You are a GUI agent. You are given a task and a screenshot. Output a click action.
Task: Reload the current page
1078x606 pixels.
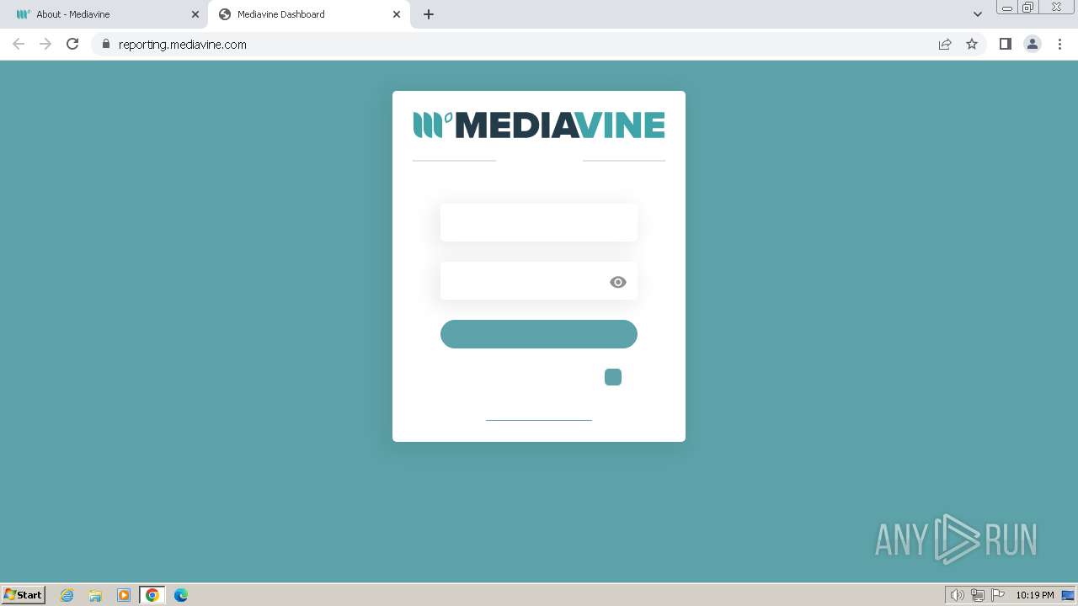(72, 44)
